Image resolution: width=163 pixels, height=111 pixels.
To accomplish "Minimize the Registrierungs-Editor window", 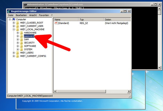I will tap(122, 11).
